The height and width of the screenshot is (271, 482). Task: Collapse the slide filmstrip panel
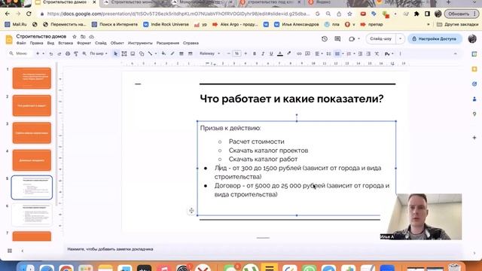pos(23,251)
